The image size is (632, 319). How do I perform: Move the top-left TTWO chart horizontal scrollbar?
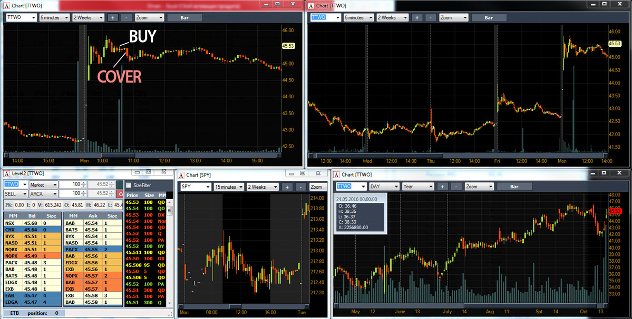tap(118, 155)
